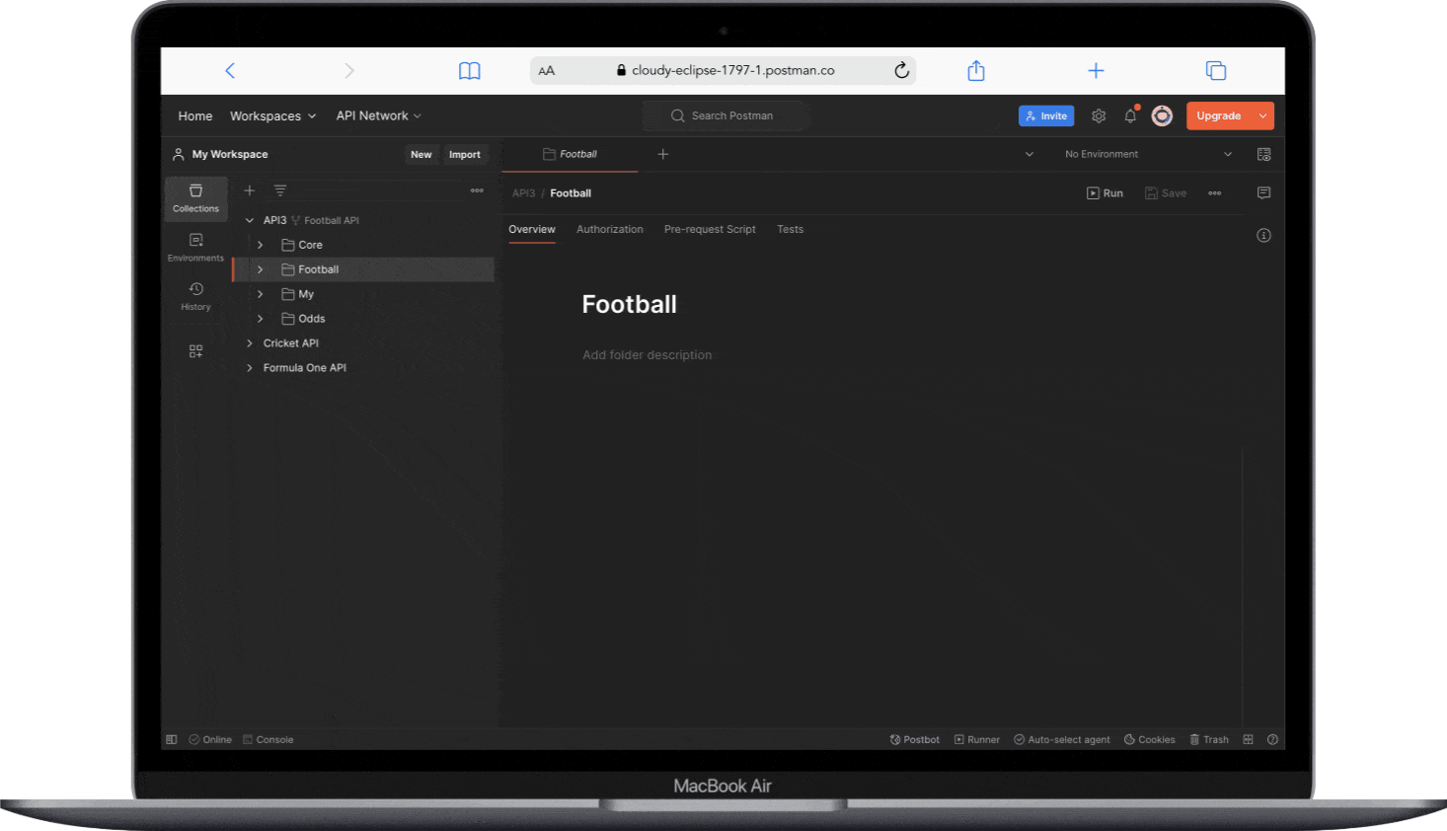The width and height of the screenshot is (1447, 831).
Task: Open Trash in the status bar
Action: 1209,739
